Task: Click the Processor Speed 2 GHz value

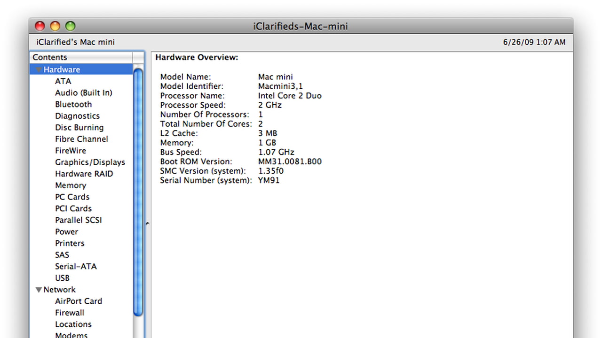Action: coord(270,105)
